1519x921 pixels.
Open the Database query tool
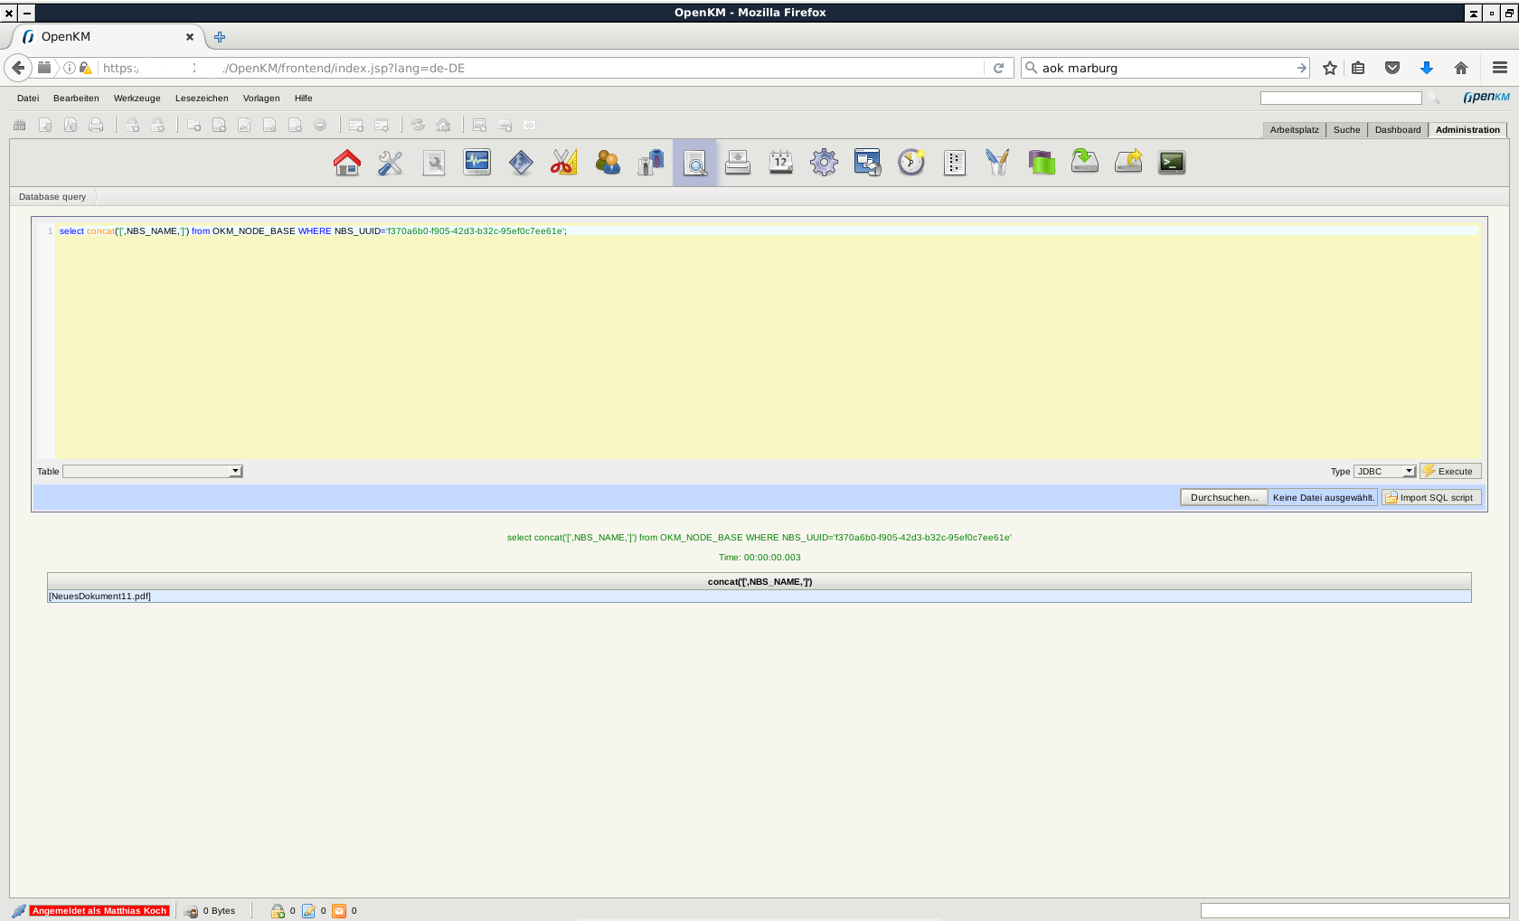pyautogui.click(x=693, y=162)
